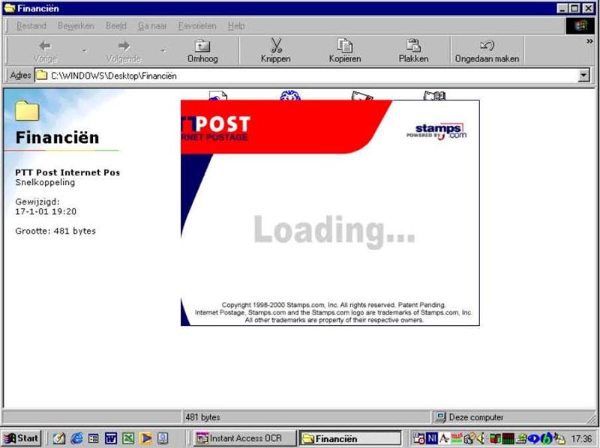Click the 17:36 clock in the tray
This screenshot has height=448, width=600.
click(x=582, y=438)
